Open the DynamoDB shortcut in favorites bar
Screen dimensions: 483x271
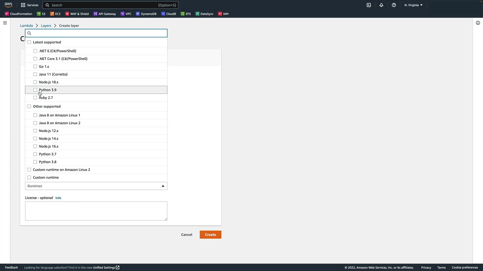click(x=146, y=14)
